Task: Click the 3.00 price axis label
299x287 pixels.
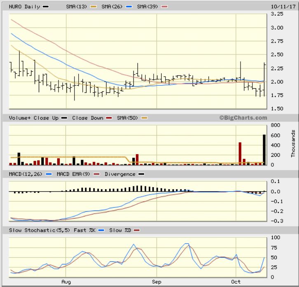Action: (x=277, y=28)
